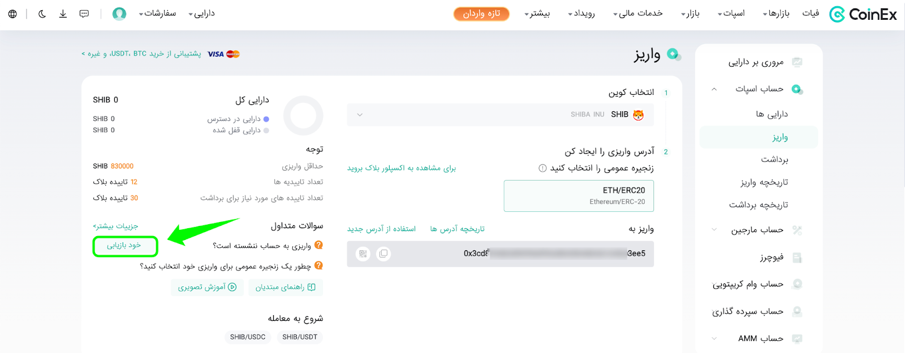Open the user profile avatar
The image size is (905, 353).
click(x=119, y=14)
